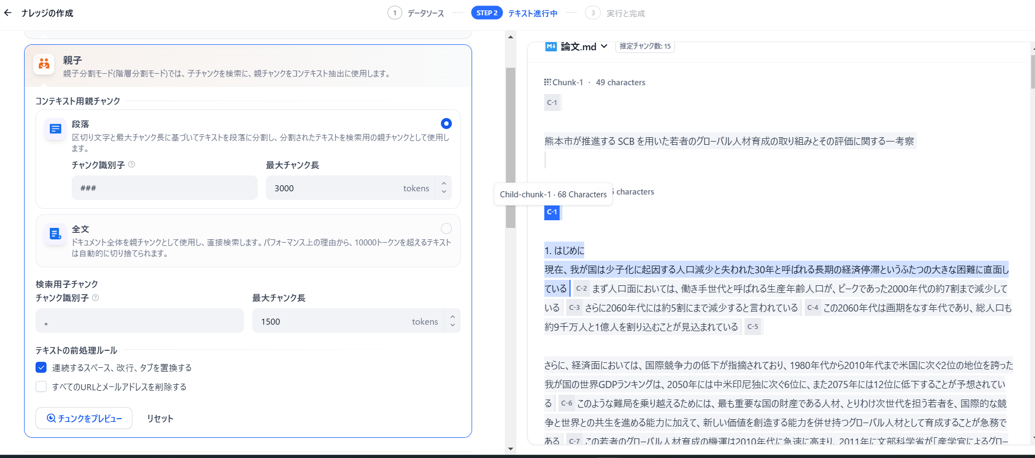Image resolution: width=1035 pixels, height=458 pixels.
Task: Click parent 最大チャンク長 field showing 3000
Action: 351,188
